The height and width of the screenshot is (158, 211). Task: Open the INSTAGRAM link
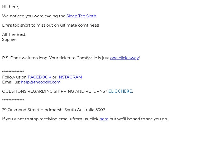(70, 77)
